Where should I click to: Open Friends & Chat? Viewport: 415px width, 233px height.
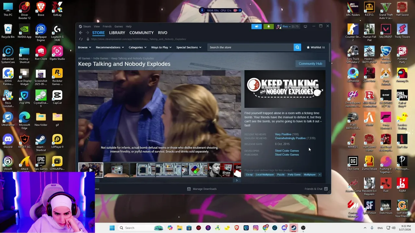316,189
